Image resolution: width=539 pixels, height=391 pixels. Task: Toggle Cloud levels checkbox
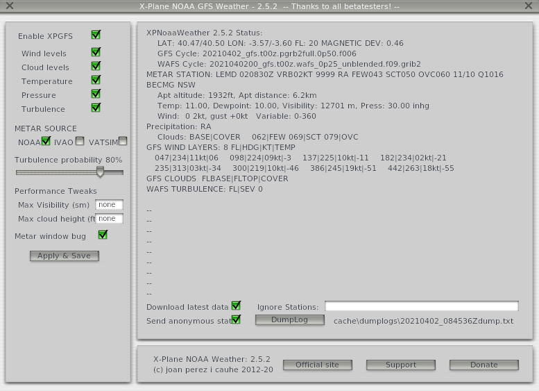(x=96, y=66)
